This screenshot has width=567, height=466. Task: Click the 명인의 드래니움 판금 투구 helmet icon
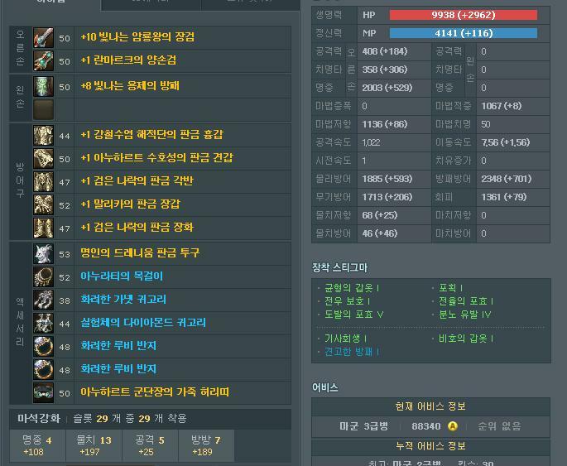pos(43,253)
